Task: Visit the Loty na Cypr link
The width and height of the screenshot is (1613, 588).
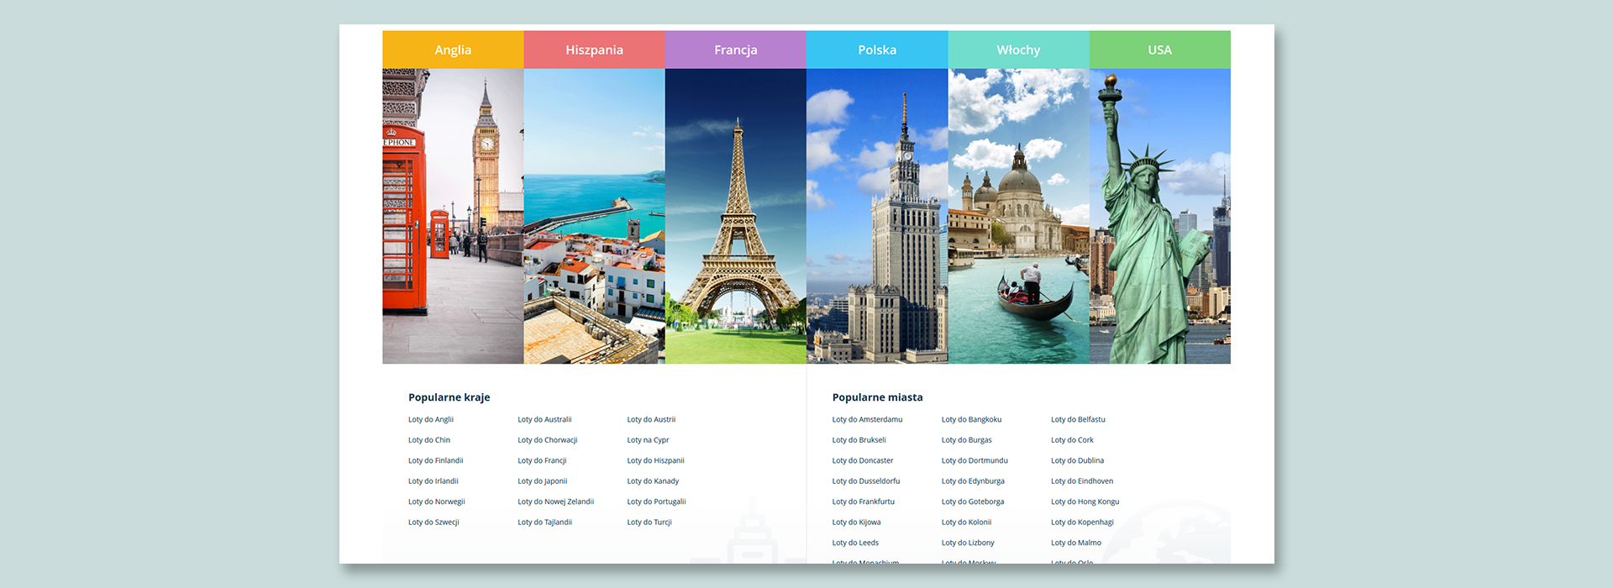Action: (x=648, y=440)
